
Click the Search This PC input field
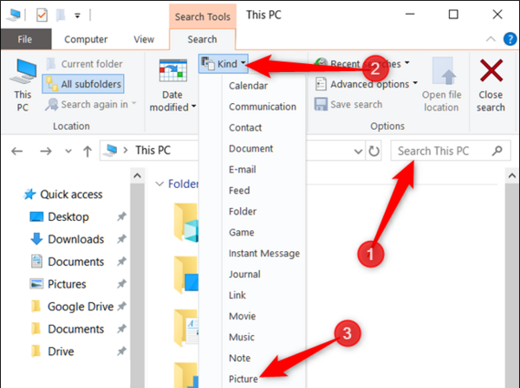(443, 151)
